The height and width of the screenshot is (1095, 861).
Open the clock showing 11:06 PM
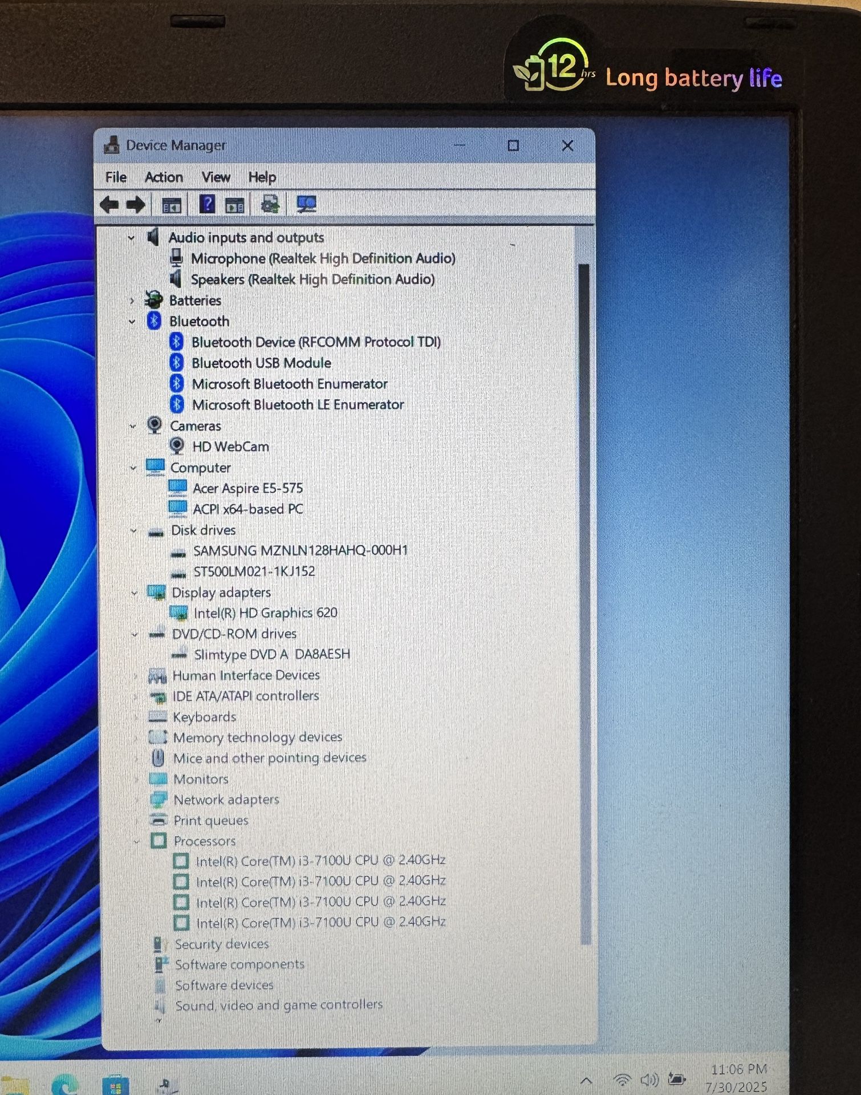click(x=738, y=1069)
